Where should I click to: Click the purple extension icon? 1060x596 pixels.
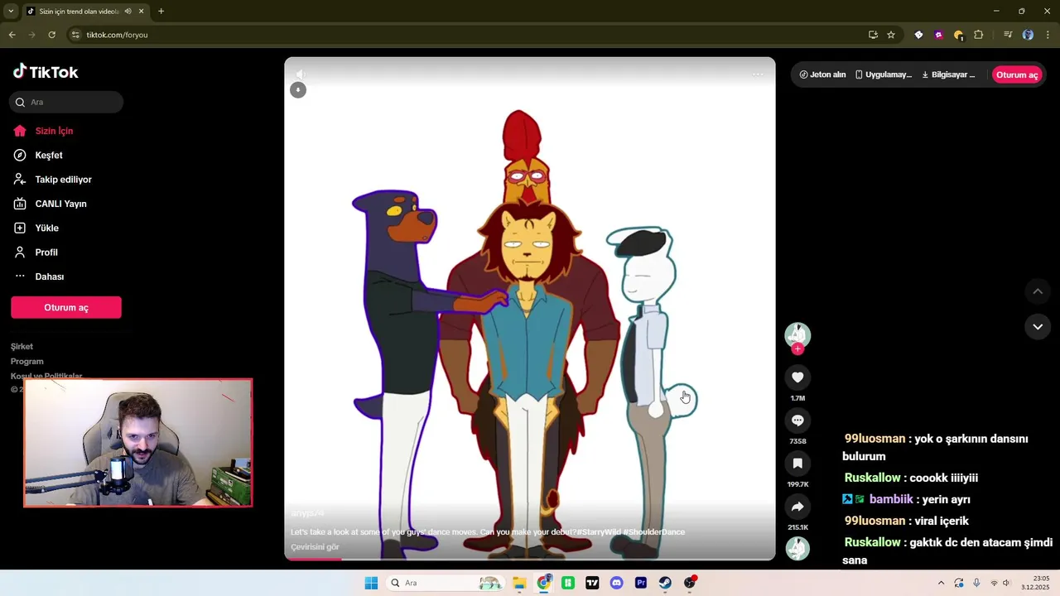[938, 35]
